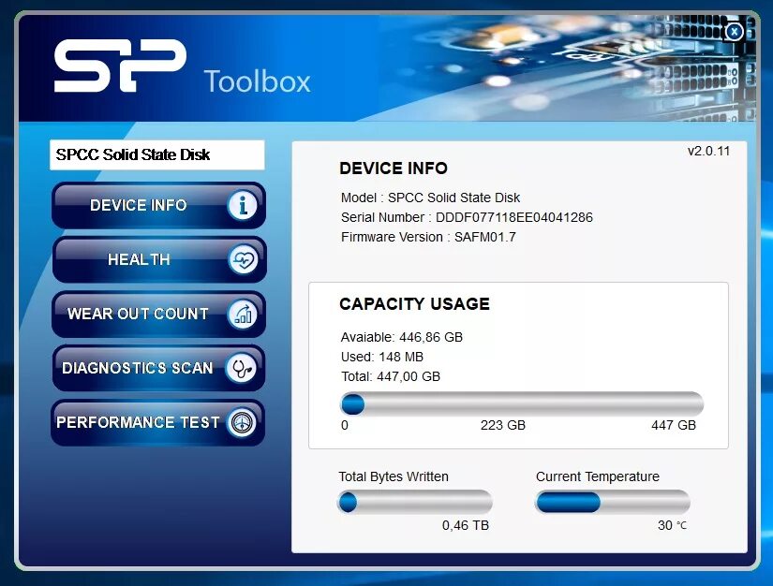Screen dimensions: 773x586
Task: Click the stethoscope icon on Diagnostics Scan
Action: click(241, 368)
